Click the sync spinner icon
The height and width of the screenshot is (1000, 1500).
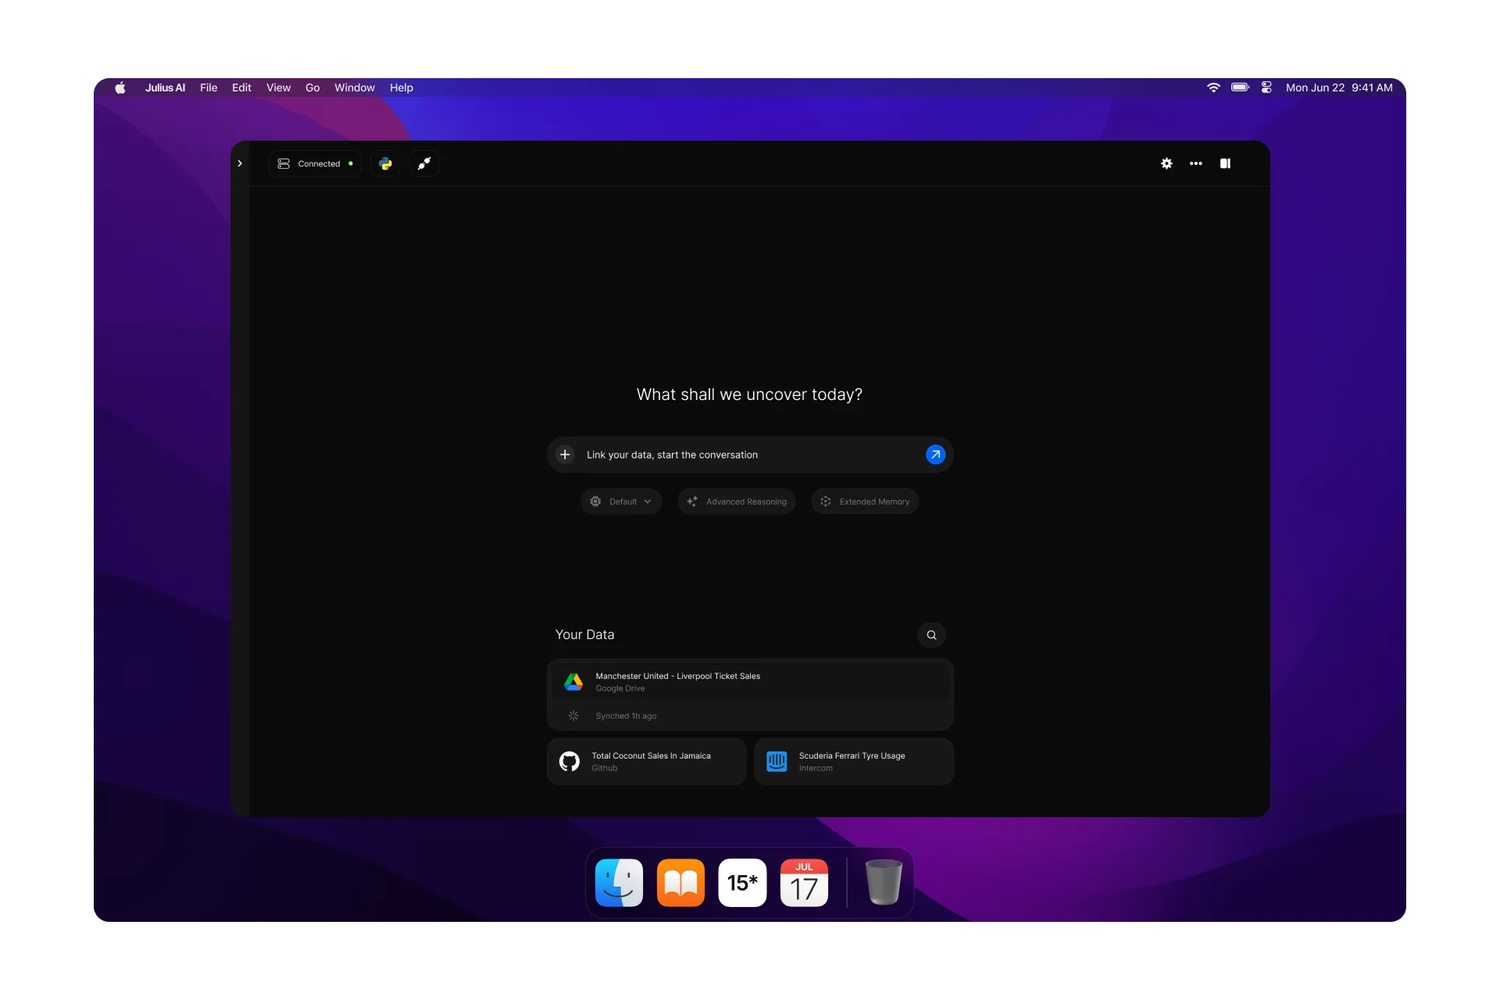click(x=573, y=716)
